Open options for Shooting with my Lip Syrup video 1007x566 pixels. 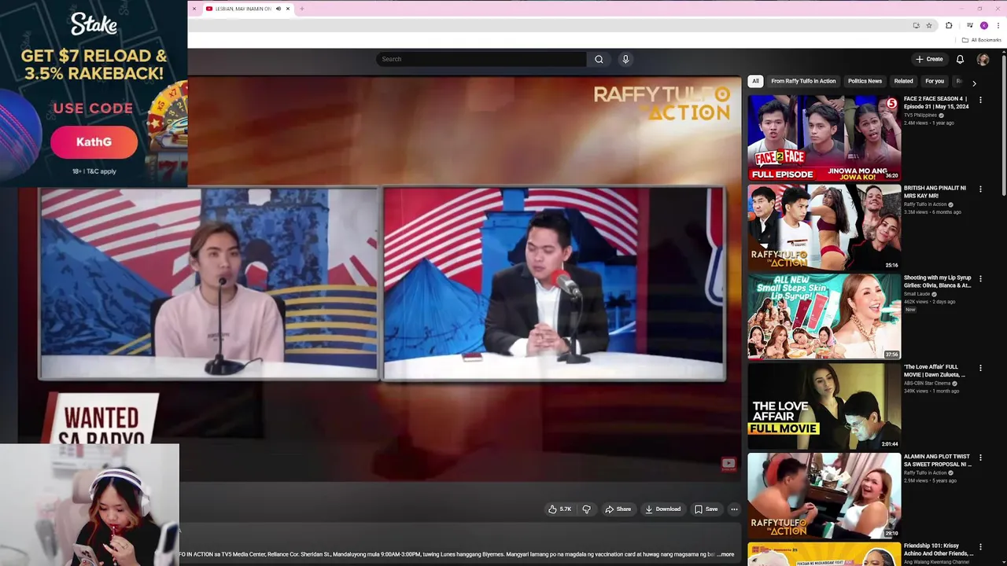tap(980, 278)
